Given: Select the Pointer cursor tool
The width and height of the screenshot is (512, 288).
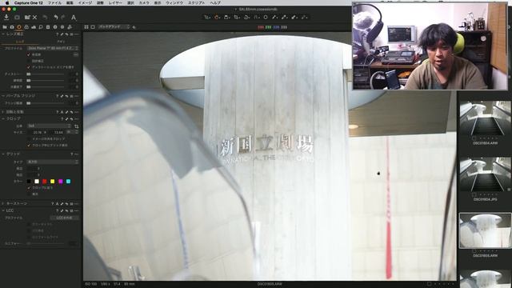Looking at the screenshot, I should pos(207,17).
